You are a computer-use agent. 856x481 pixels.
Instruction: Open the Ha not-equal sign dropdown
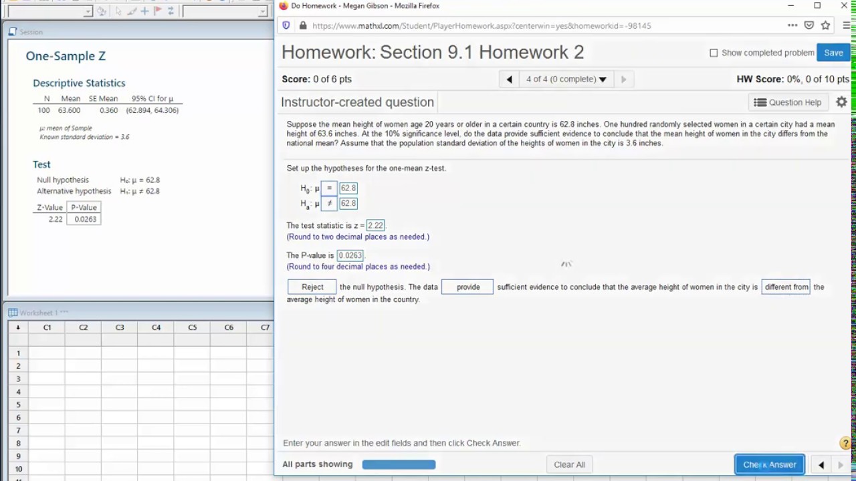[329, 203]
